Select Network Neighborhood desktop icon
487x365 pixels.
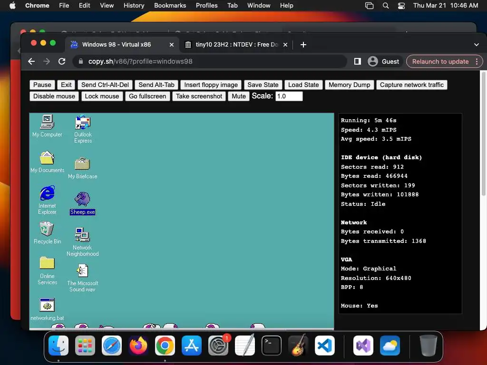coord(83,242)
